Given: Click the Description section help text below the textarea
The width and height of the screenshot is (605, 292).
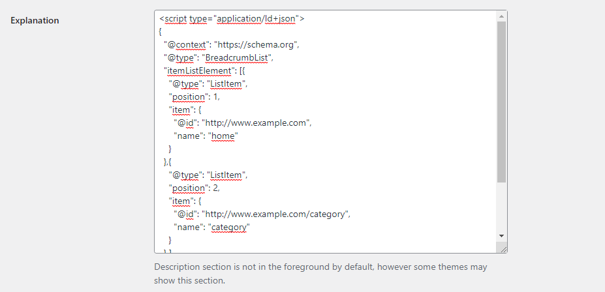Looking at the screenshot, I should (x=320, y=274).
